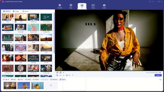Open the Collage module

point(93,6)
